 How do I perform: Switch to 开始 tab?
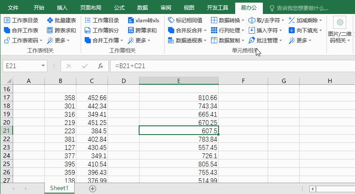39,8
